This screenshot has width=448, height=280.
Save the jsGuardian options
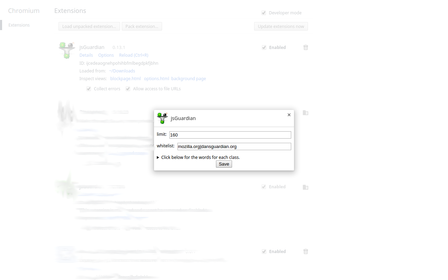[x=224, y=164]
